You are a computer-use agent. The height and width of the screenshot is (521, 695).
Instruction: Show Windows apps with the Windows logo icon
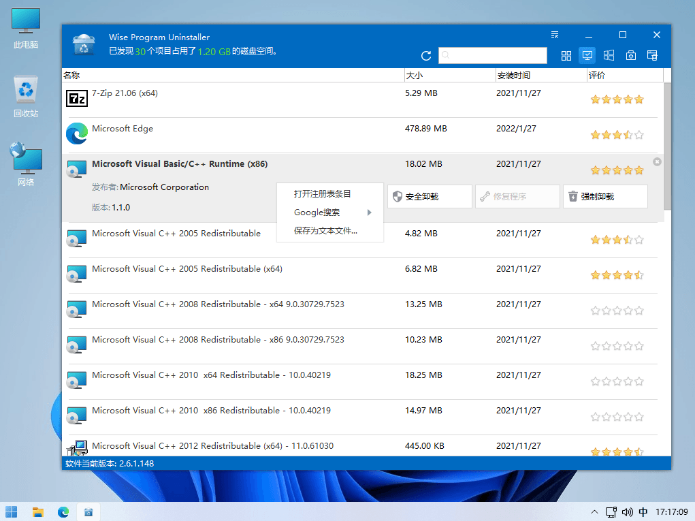609,55
